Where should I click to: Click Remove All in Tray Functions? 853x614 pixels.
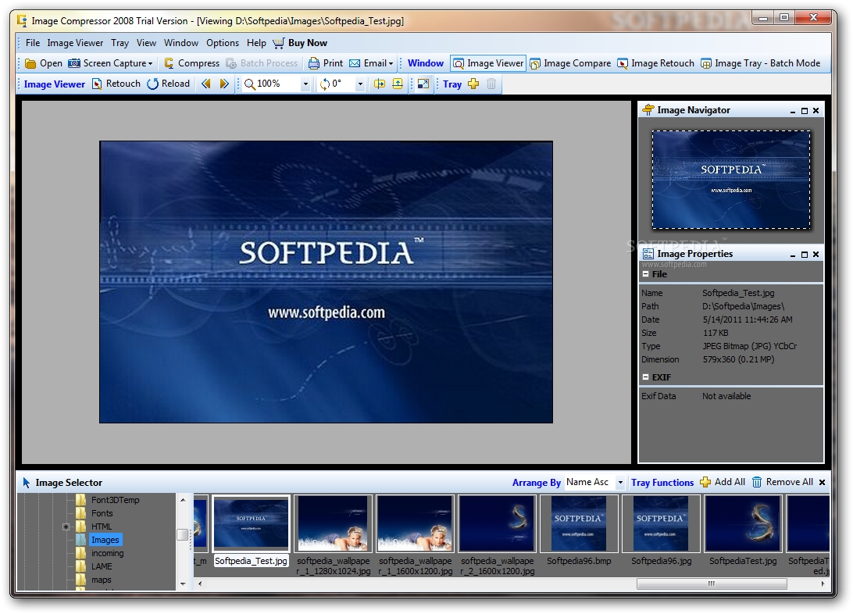click(x=783, y=483)
